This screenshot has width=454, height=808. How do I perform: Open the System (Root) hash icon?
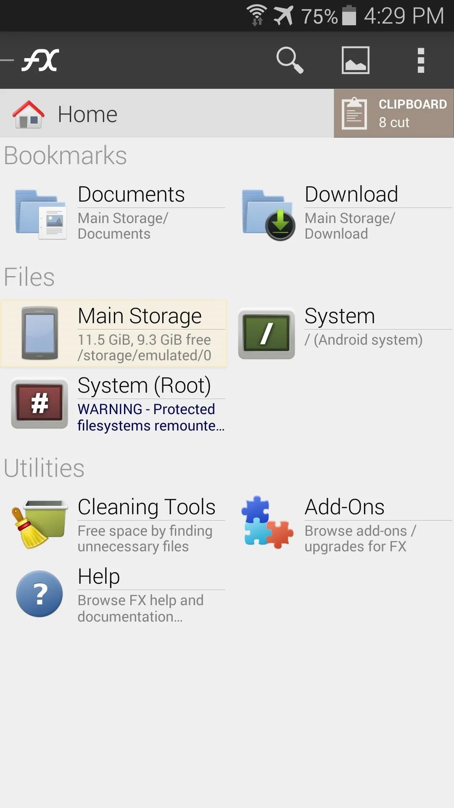(x=40, y=404)
